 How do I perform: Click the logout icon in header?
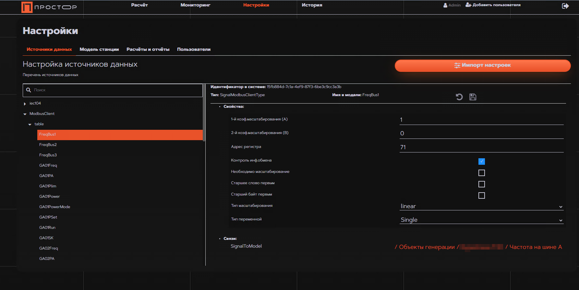point(565,6)
